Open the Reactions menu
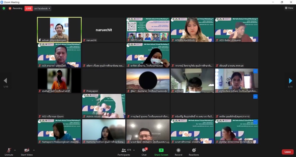The image size is (296, 157). [194, 150]
